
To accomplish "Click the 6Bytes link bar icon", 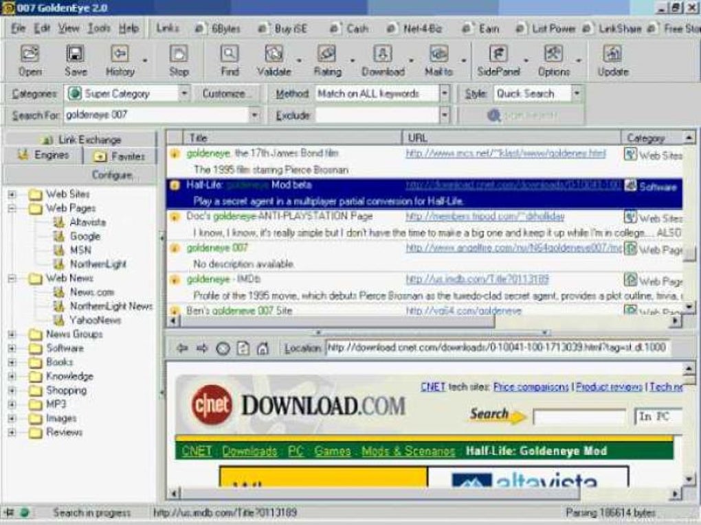I will coord(199,29).
